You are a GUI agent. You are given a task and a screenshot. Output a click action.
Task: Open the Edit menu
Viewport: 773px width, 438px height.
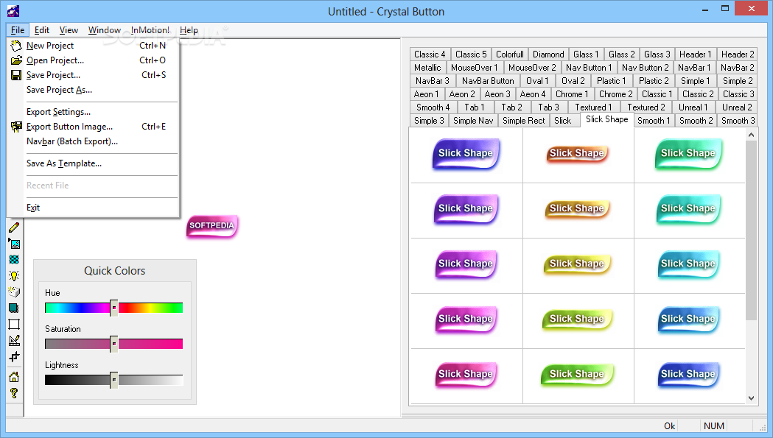41,30
